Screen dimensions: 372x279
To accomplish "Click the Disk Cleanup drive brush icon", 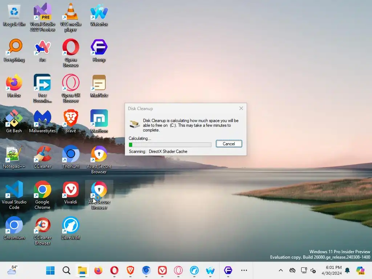I will click(134, 124).
